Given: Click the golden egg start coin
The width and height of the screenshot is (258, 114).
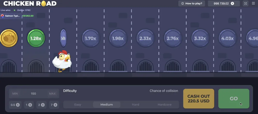Looking at the screenshot, I should (x=9, y=38).
